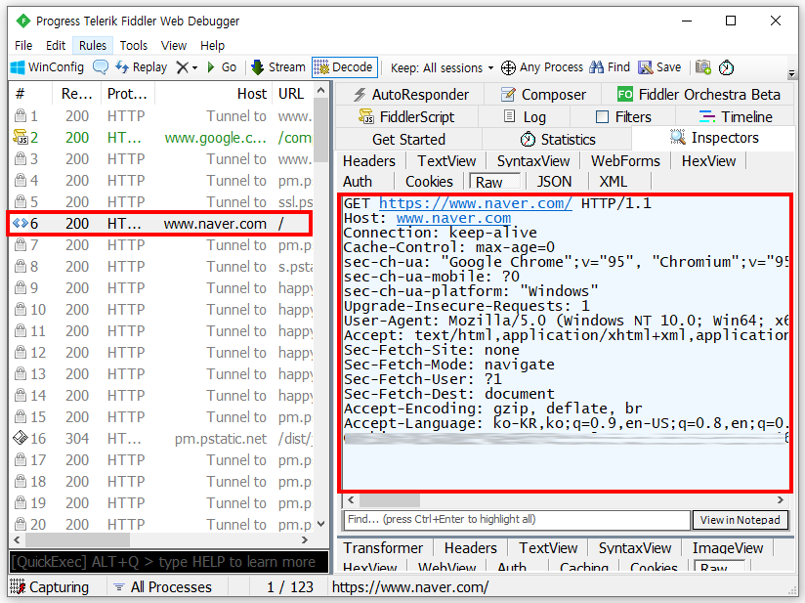The width and height of the screenshot is (805, 603).
Task: Click the 304 cached icon of session 16
Action: (x=20, y=438)
